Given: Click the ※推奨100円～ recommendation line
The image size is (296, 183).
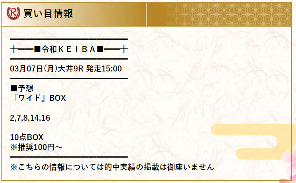Looking at the screenshot, I should [35, 147].
